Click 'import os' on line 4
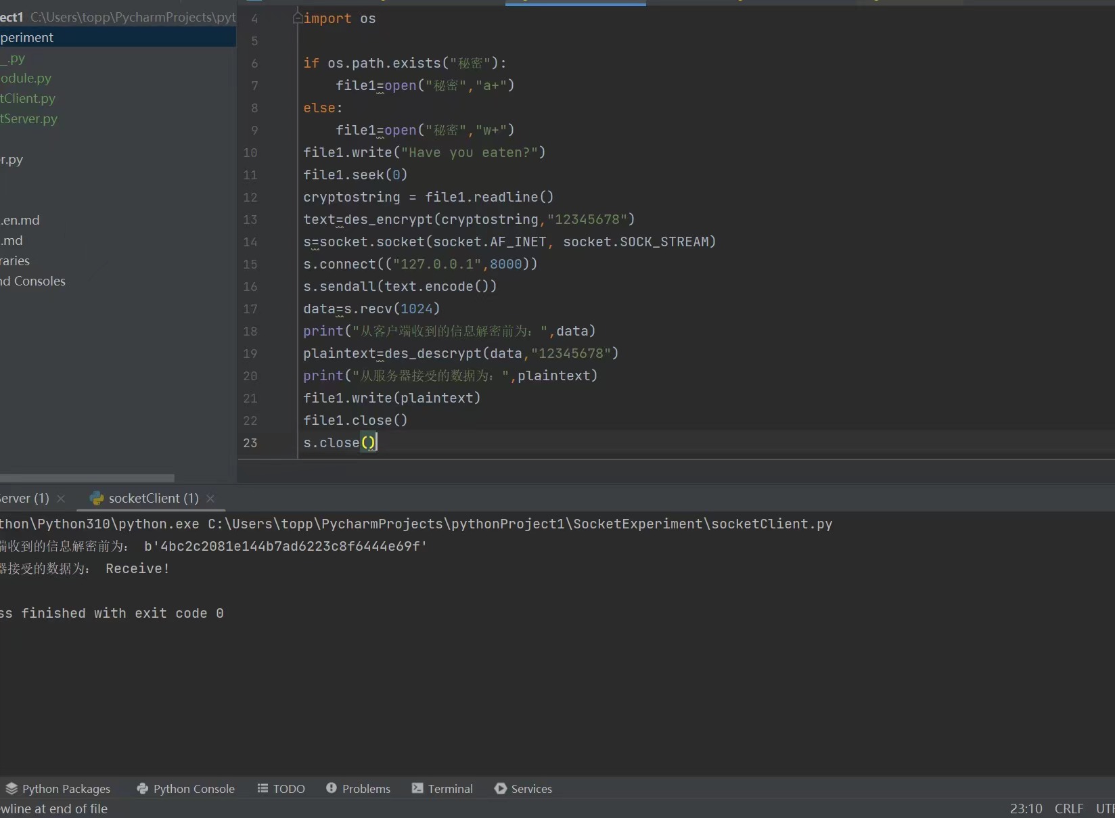The width and height of the screenshot is (1115, 818). click(340, 19)
